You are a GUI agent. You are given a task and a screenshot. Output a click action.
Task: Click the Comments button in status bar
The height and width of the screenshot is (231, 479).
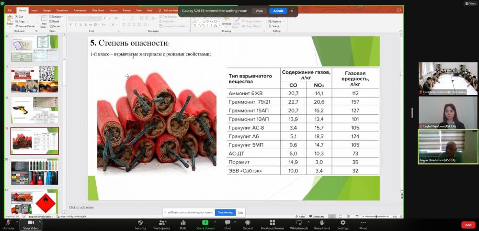pos(317,216)
